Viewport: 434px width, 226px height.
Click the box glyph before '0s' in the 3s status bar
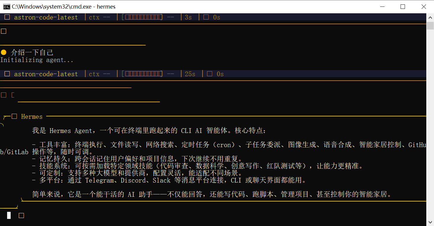[206, 17]
